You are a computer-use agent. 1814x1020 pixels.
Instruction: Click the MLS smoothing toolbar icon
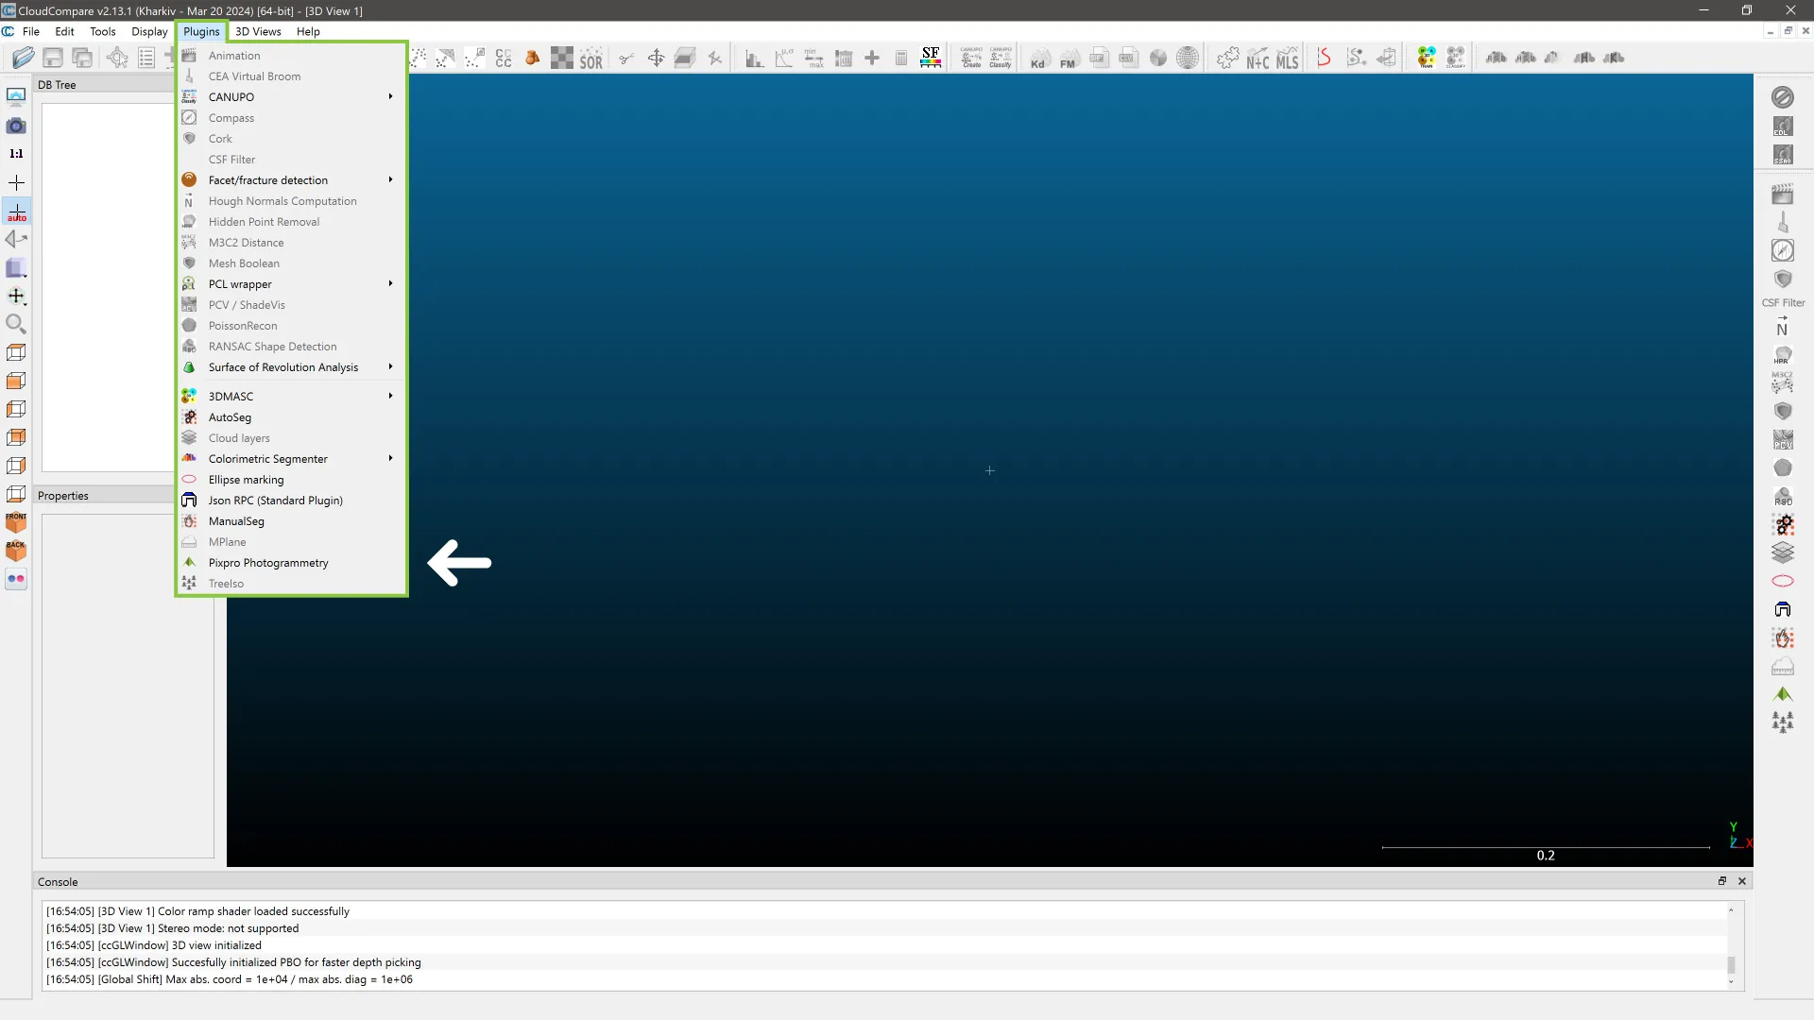point(1288,59)
